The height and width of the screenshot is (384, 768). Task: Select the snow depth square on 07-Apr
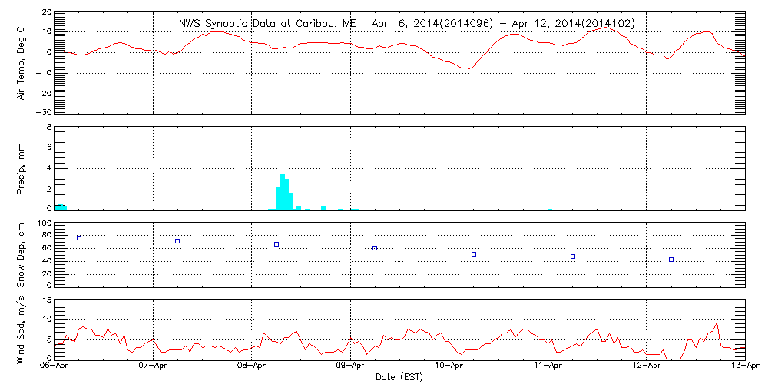[177, 241]
